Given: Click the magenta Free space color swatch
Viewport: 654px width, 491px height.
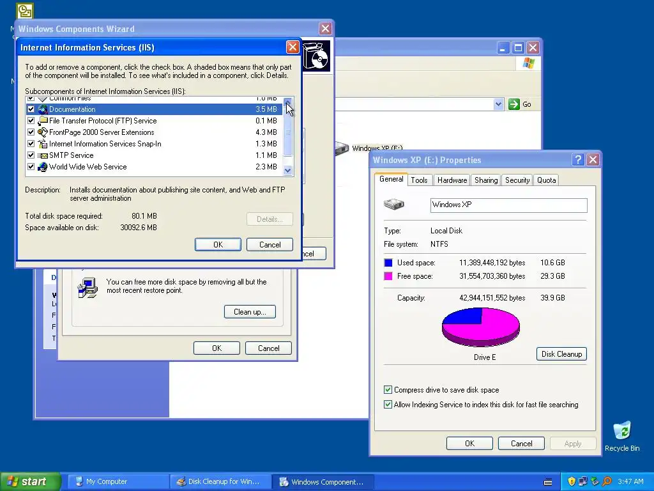Looking at the screenshot, I should coord(388,276).
